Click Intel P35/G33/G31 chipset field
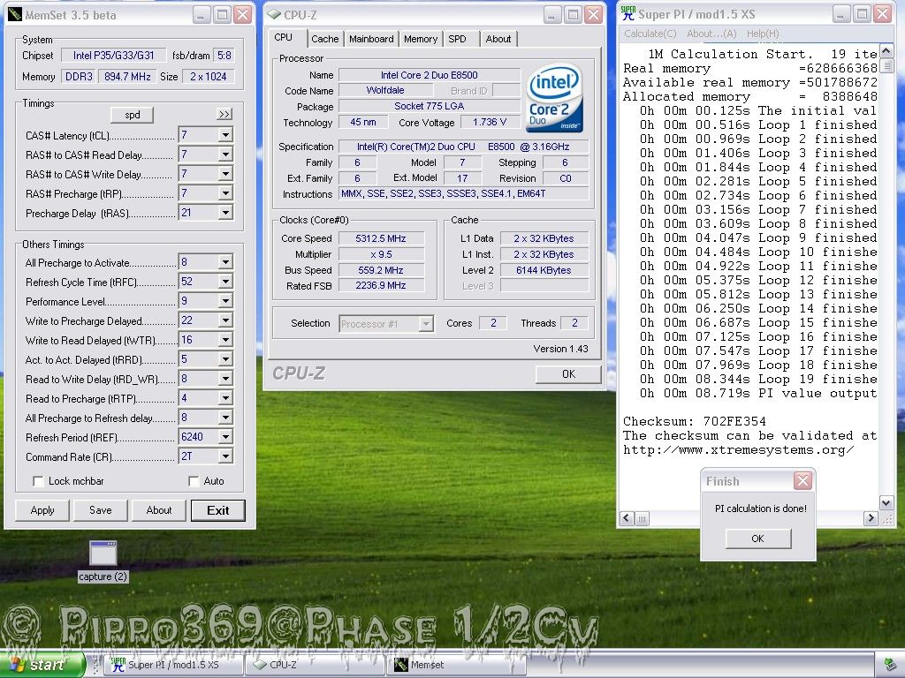 114,56
